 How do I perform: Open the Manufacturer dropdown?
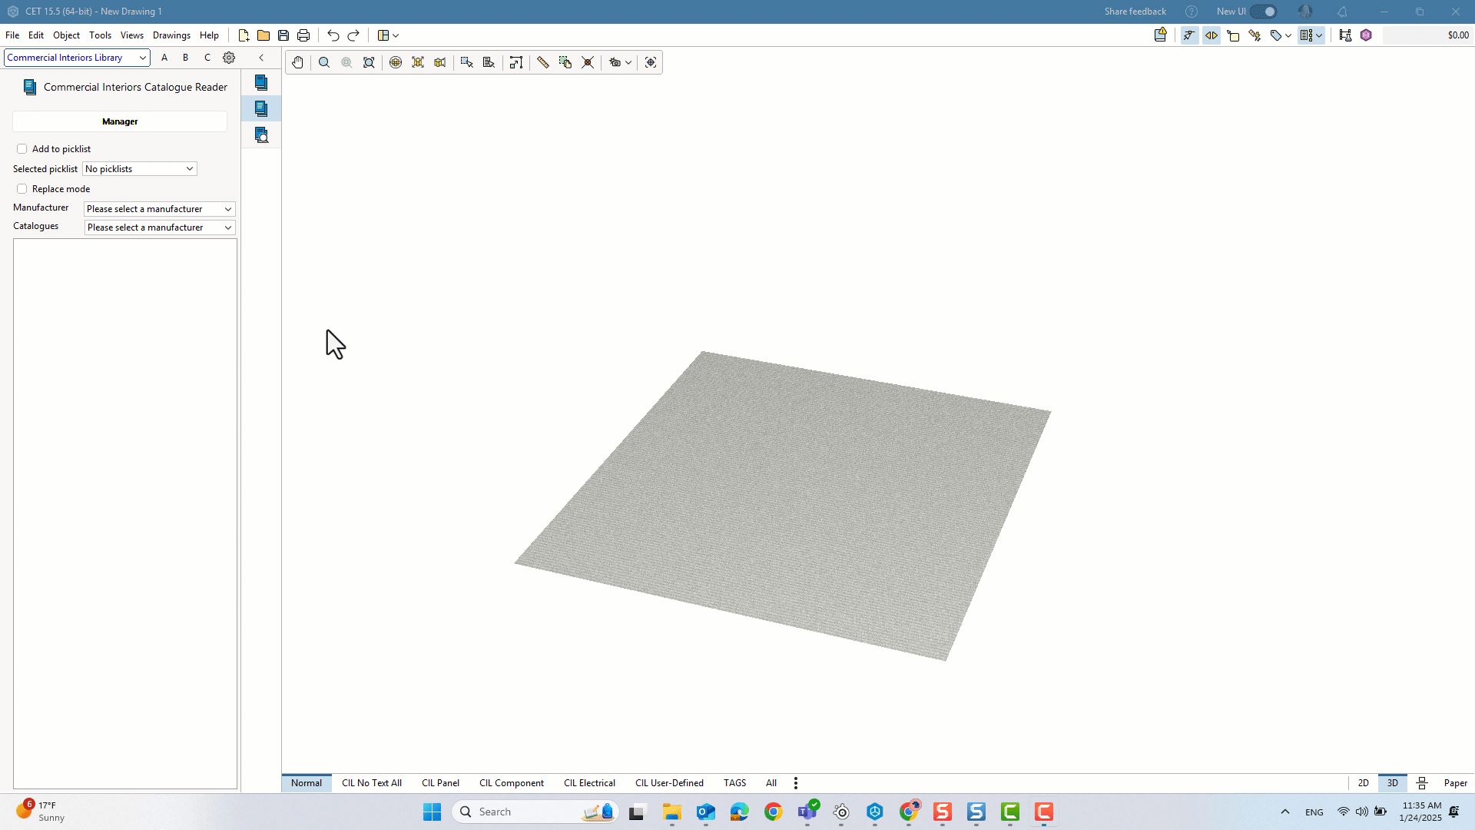(x=159, y=209)
